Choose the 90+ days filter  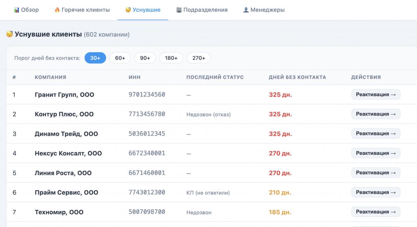coord(145,58)
